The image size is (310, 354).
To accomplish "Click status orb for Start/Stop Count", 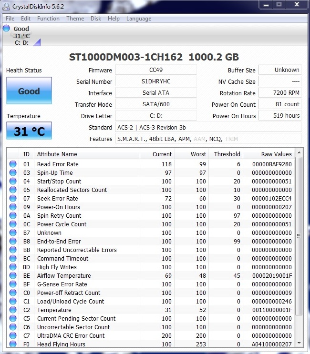I will (13, 181).
